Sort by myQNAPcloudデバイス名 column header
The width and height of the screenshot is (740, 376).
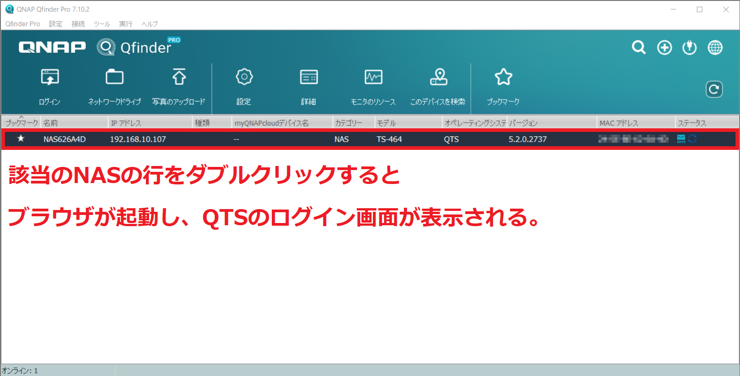[282, 122]
